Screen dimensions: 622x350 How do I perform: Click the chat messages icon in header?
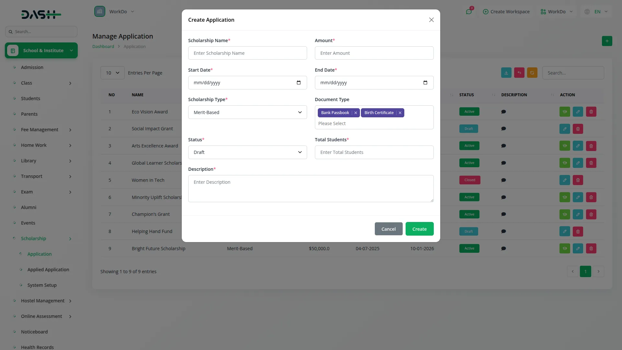click(469, 12)
